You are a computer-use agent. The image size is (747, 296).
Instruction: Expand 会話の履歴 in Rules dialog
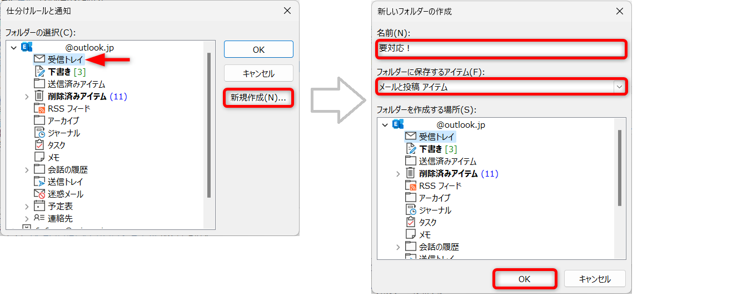point(27,170)
